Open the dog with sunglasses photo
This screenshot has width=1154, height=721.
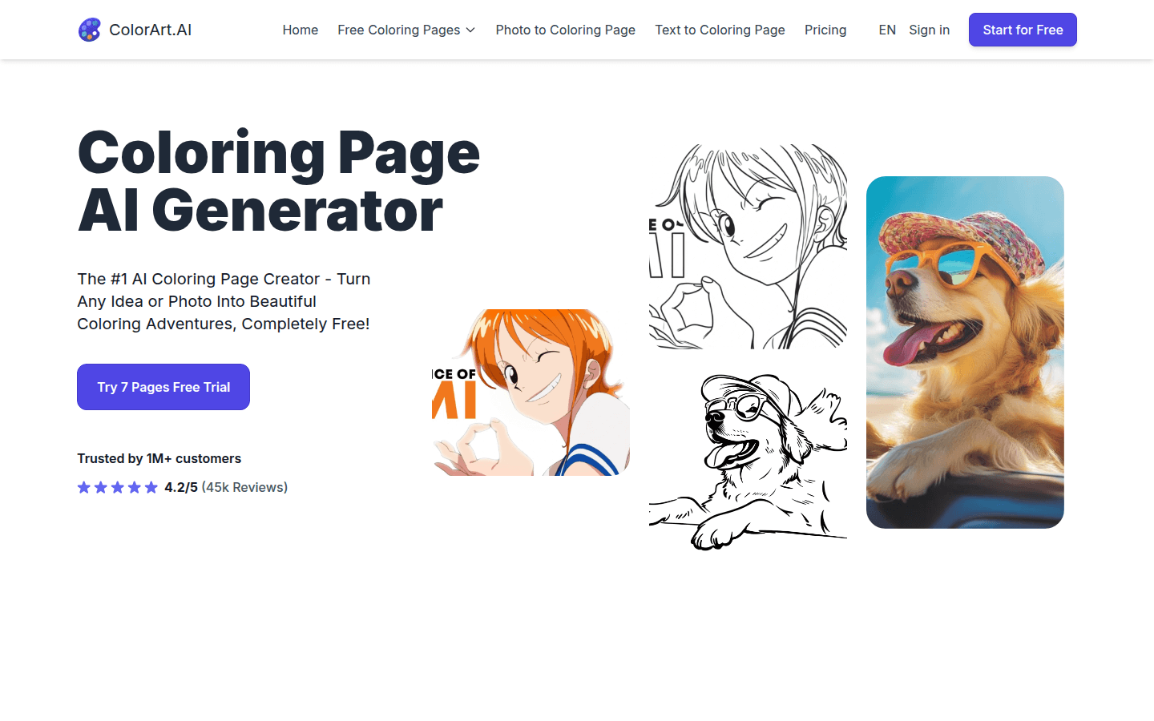[x=965, y=352]
